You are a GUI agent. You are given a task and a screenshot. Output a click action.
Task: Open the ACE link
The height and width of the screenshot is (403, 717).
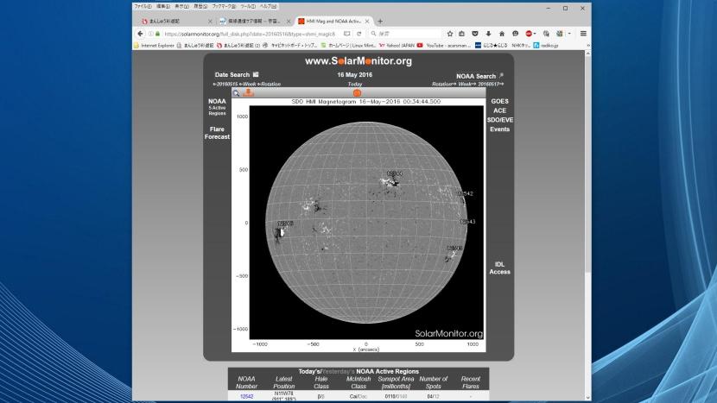[x=500, y=110]
